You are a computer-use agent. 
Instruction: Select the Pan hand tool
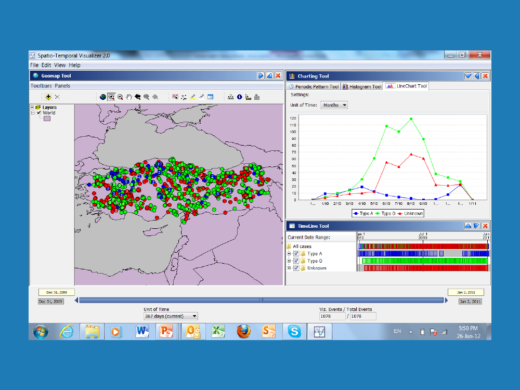pos(128,97)
